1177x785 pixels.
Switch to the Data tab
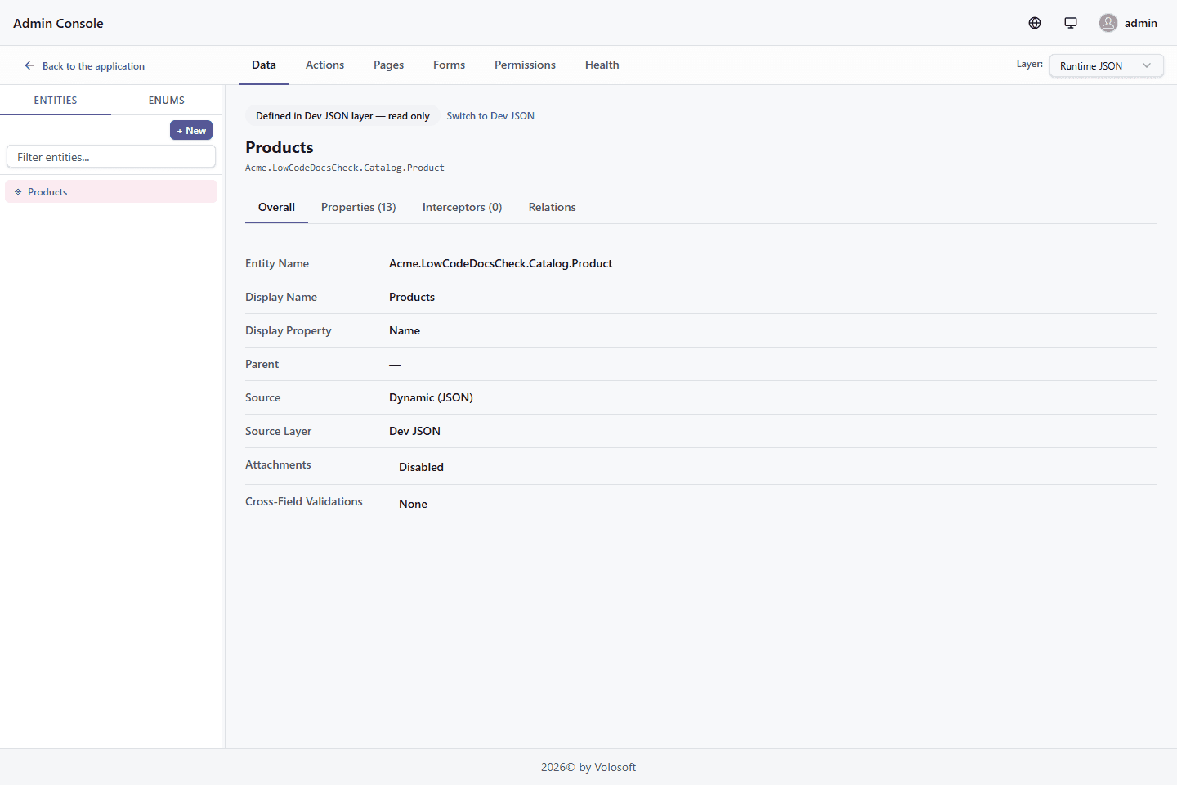pyautogui.click(x=264, y=65)
